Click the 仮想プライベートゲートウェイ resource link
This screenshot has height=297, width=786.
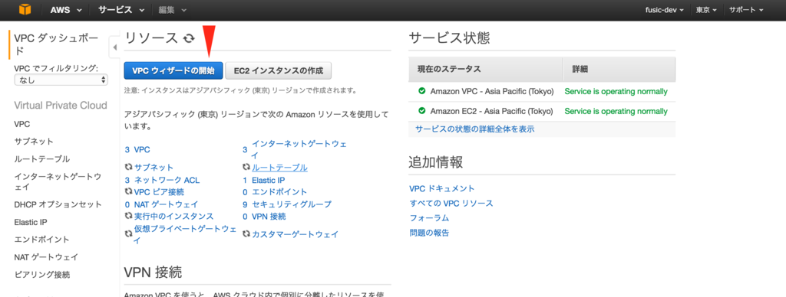186,234
